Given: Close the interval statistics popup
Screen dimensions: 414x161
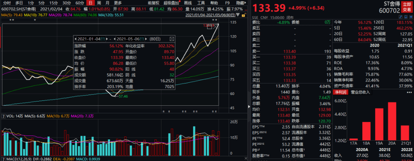Looking at the screenshot, I should point(172,39).
